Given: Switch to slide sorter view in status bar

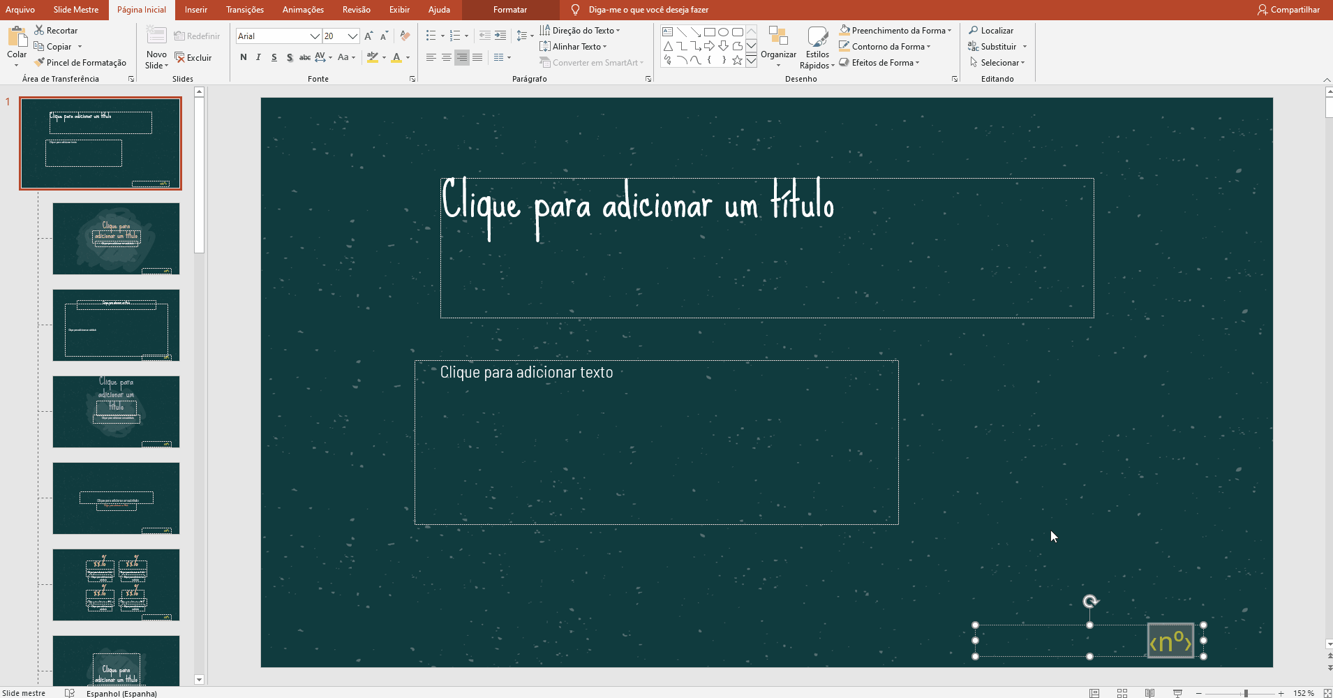Looking at the screenshot, I should 1122,693.
